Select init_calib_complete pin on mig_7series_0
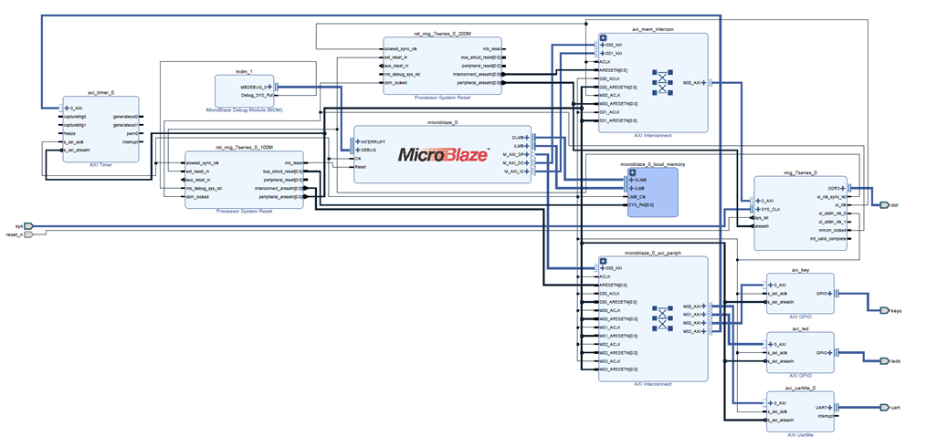This screenshot has height=447, width=927. pos(830,239)
